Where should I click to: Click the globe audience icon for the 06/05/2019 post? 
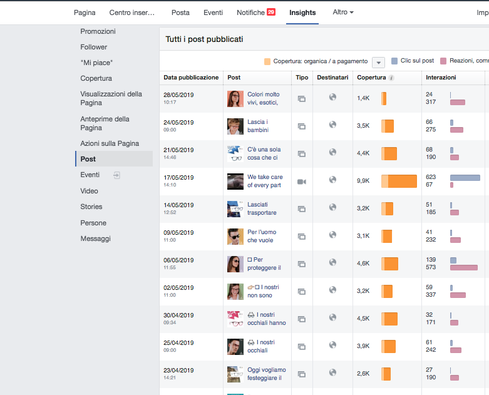tap(332, 262)
